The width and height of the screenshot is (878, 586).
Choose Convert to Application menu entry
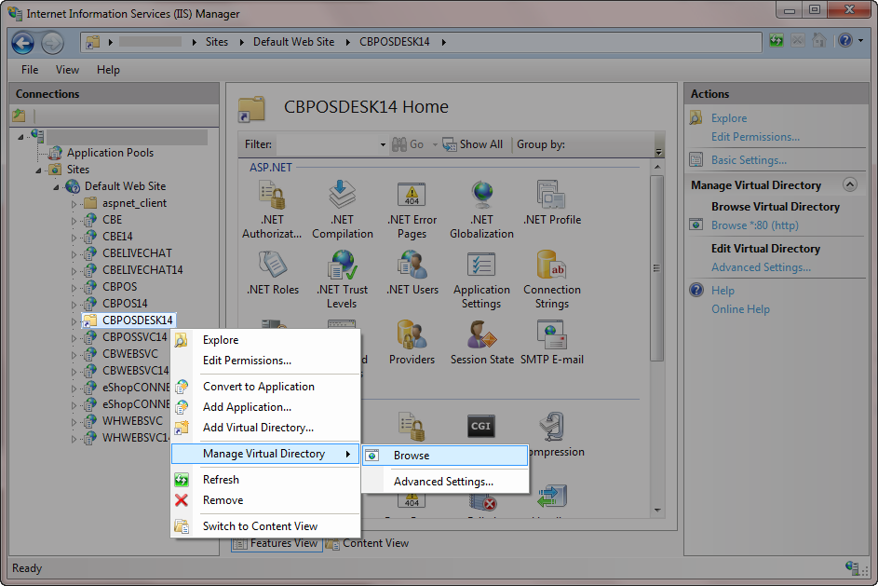pyautogui.click(x=258, y=387)
